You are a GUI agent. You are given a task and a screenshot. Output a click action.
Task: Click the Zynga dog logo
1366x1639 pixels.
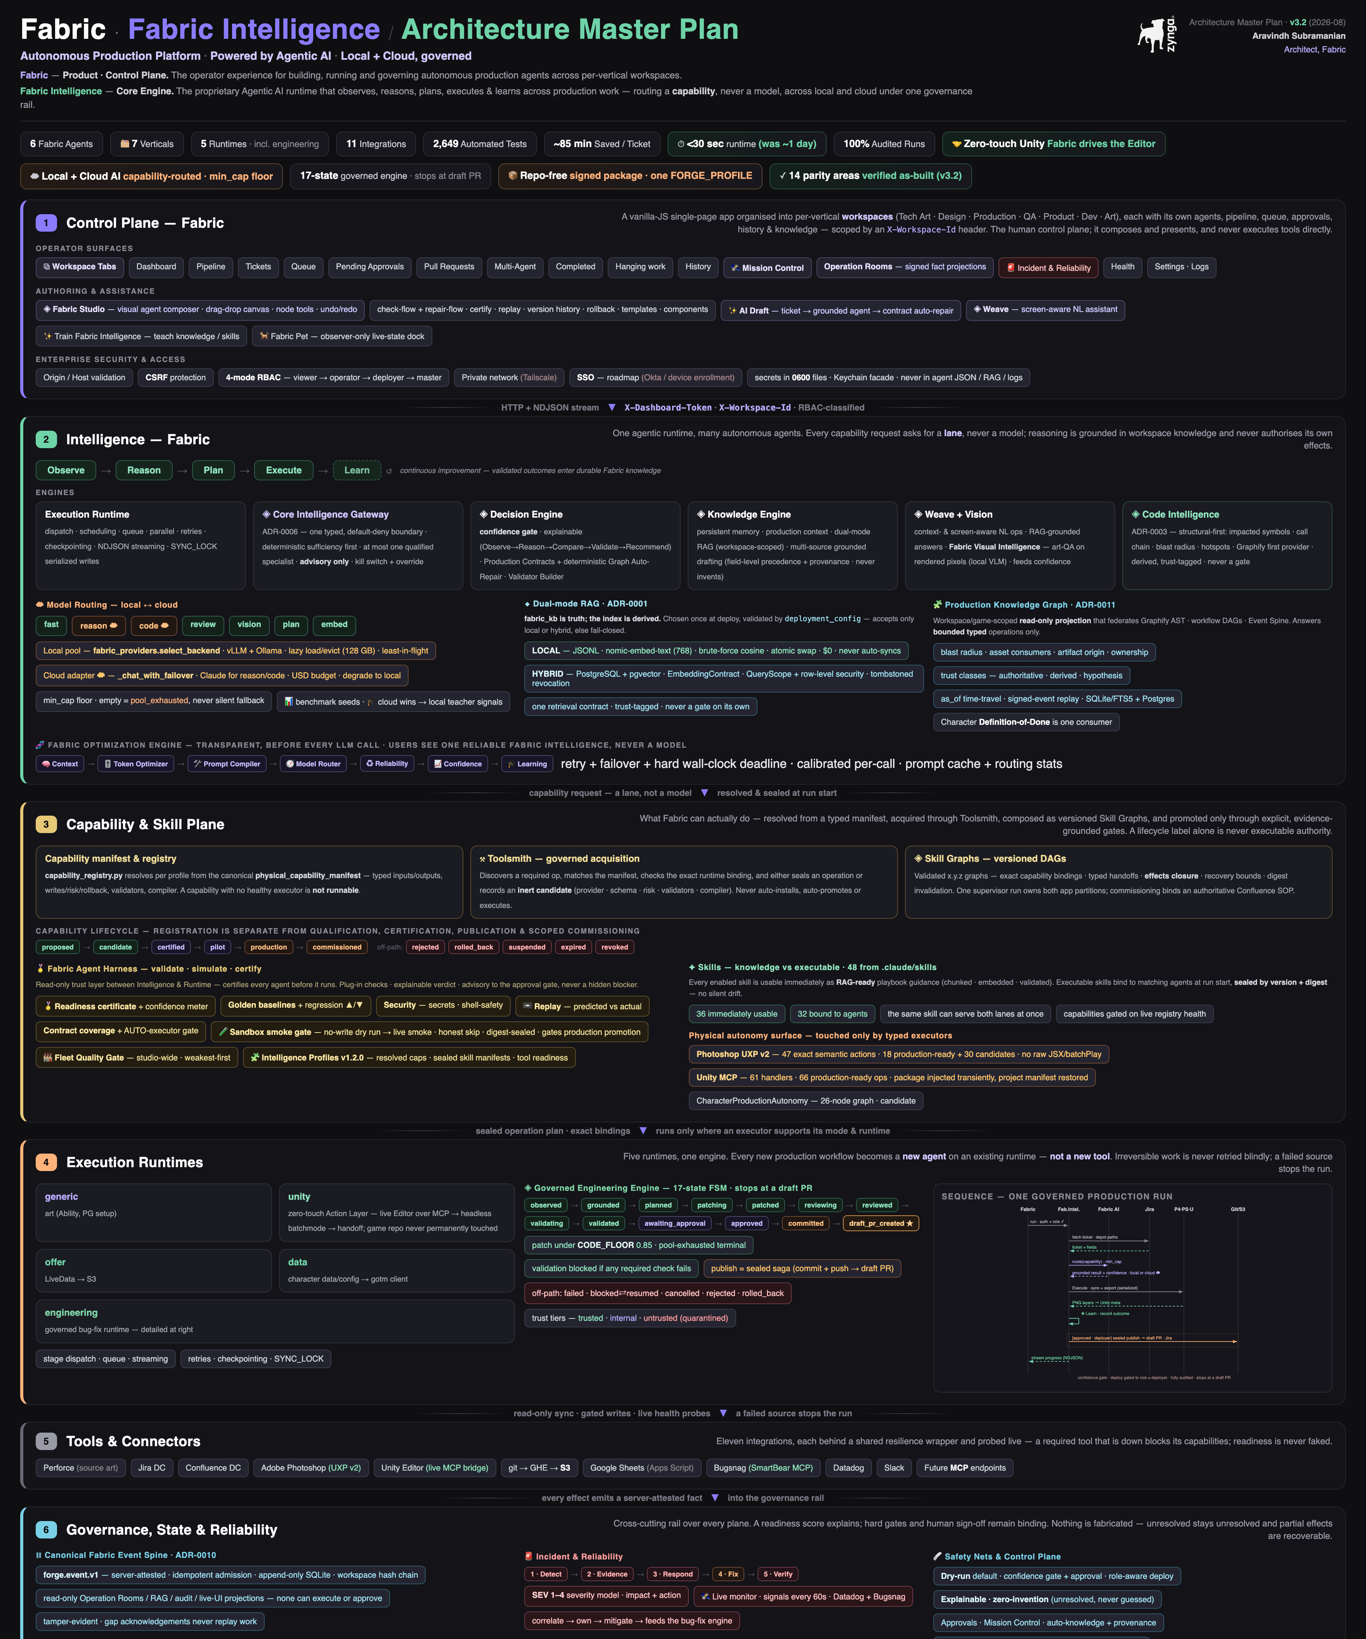tap(1156, 36)
